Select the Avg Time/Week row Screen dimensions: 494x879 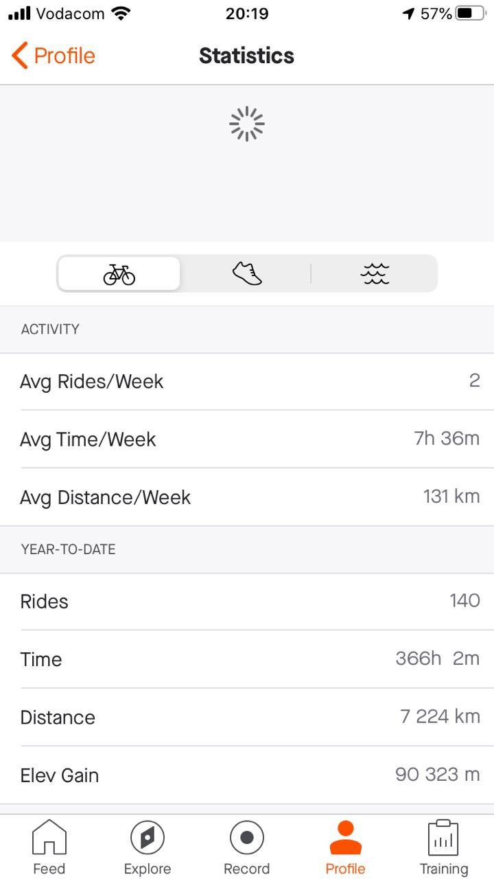[247, 439]
